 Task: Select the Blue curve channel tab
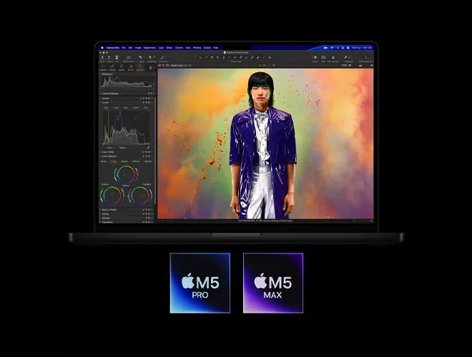[147, 108]
